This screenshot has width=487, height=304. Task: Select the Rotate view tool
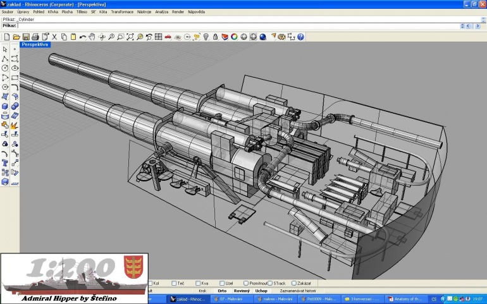[x=102, y=37]
